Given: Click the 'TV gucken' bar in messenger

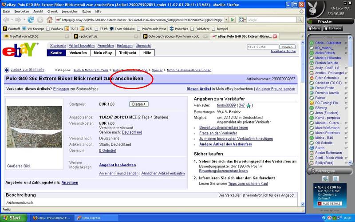Looking at the screenshot, I should (x=330, y=21).
